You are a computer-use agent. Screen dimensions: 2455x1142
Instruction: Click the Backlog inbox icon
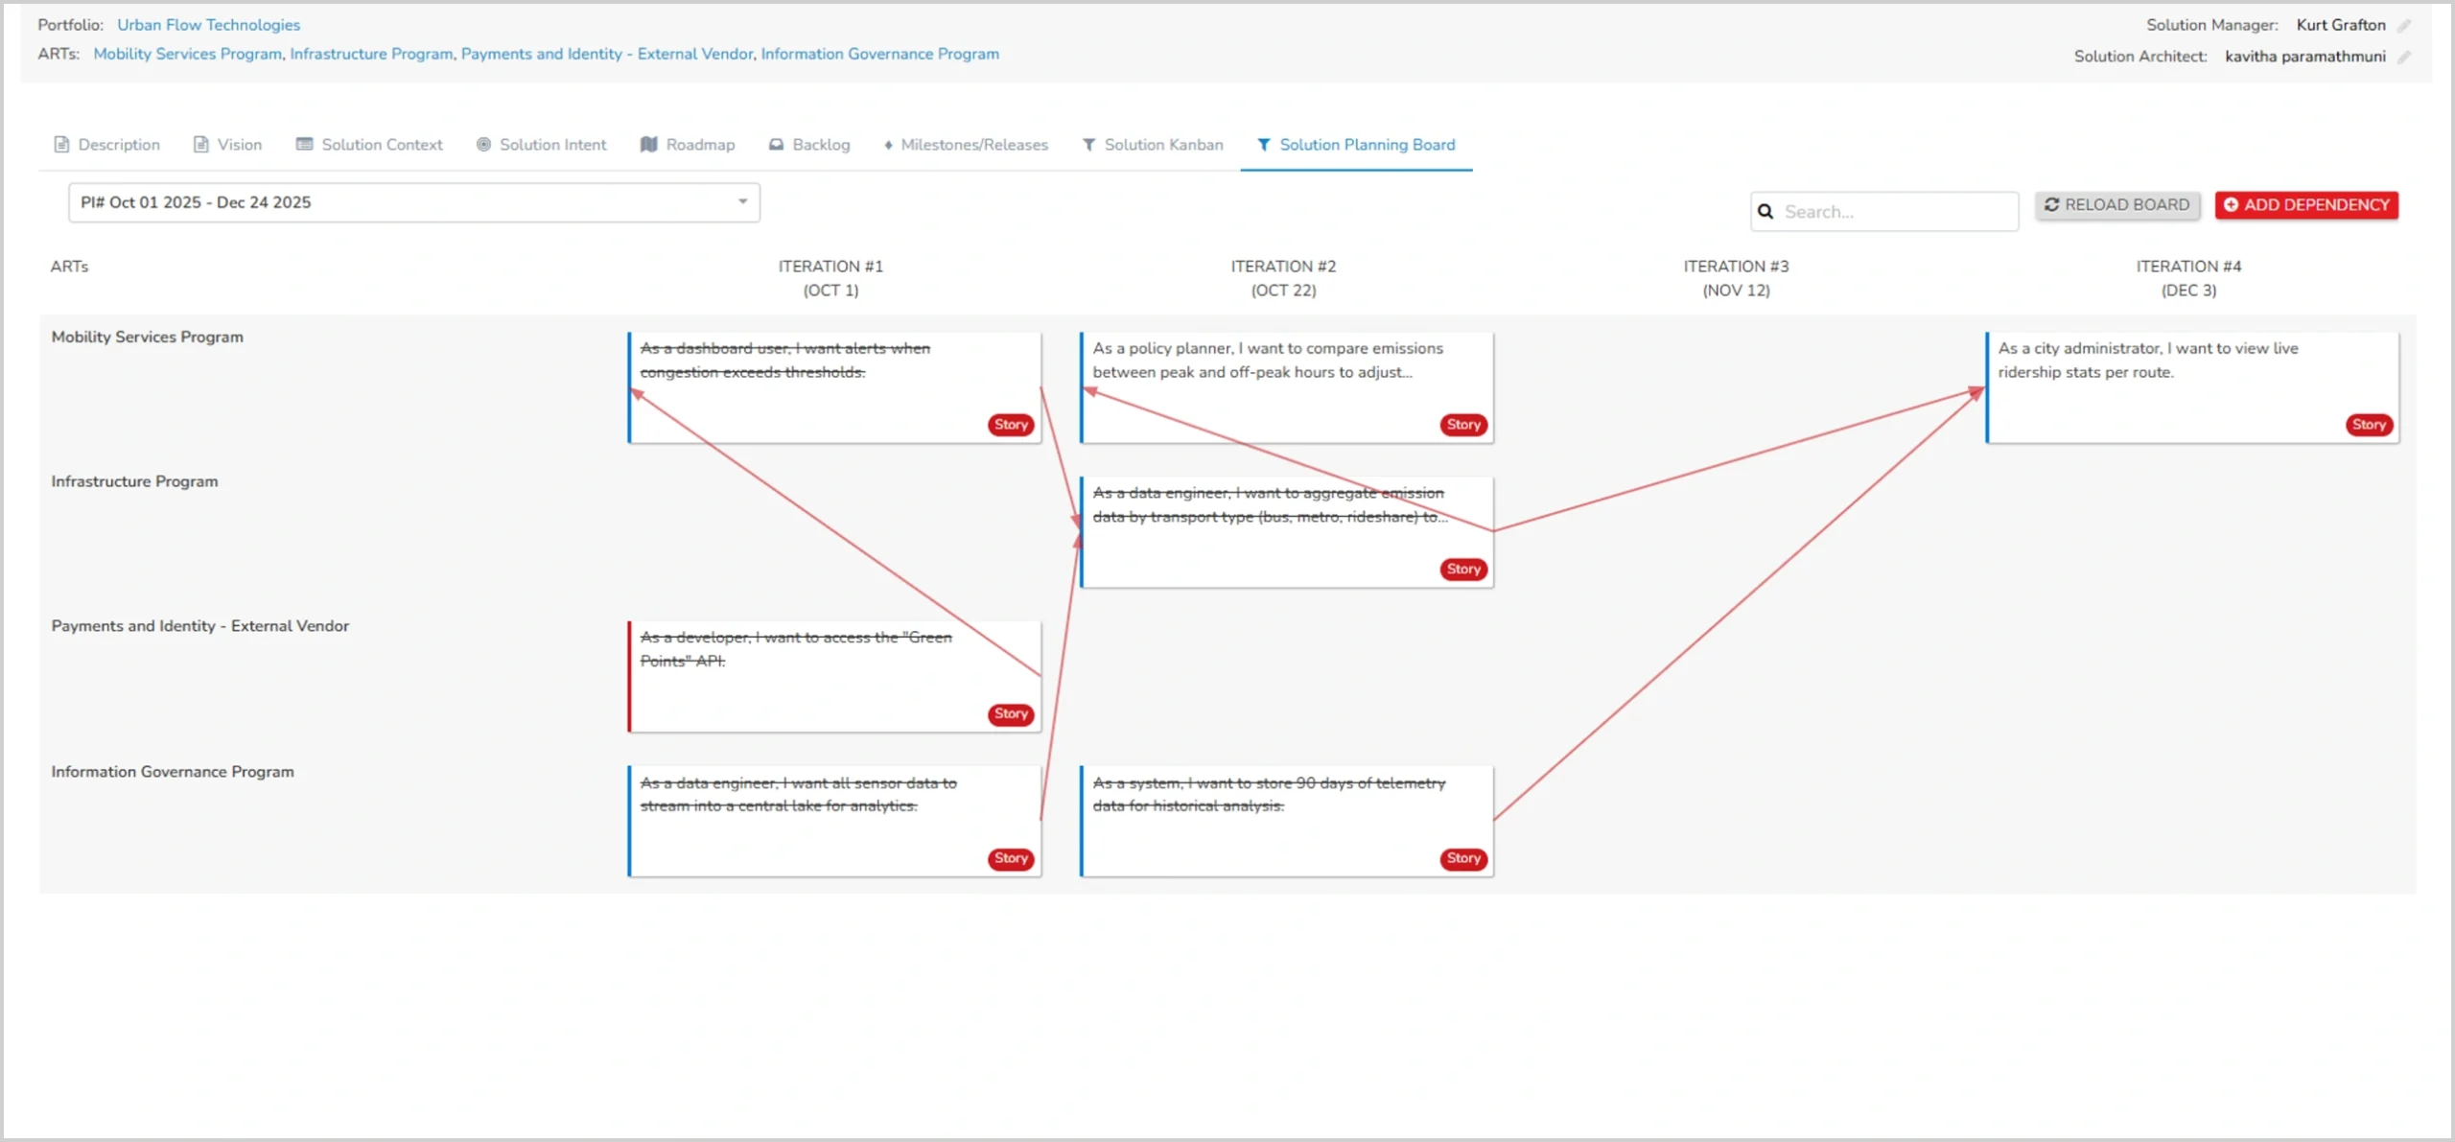[776, 145]
